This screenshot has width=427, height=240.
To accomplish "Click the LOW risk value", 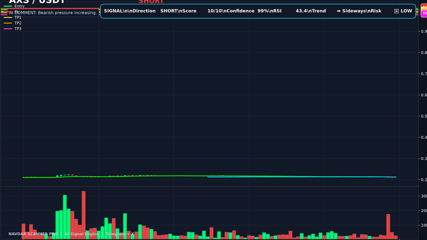I will (x=406, y=11).
